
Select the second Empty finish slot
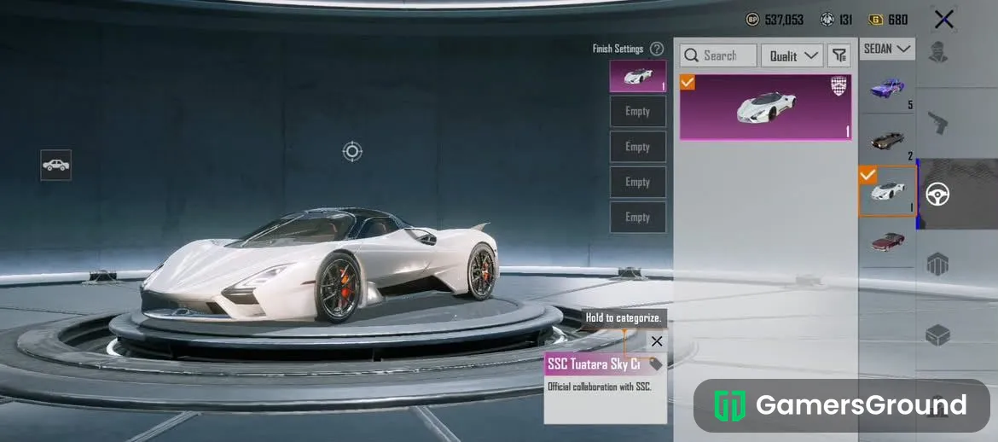[638, 147]
